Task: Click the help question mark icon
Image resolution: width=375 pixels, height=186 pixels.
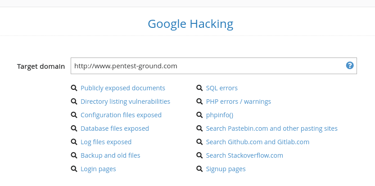Action: 350,66
